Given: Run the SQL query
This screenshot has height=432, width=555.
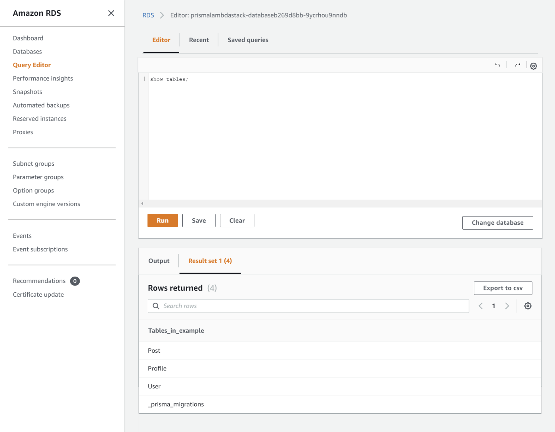Looking at the screenshot, I should click(163, 221).
